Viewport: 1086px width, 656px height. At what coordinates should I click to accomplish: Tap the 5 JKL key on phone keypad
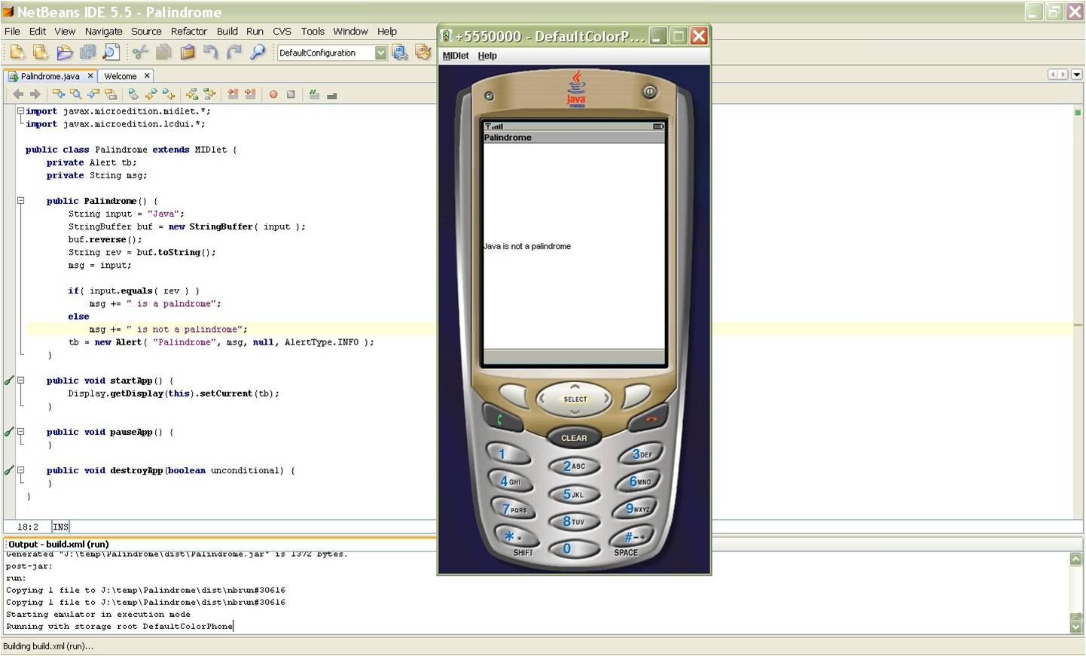pyautogui.click(x=573, y=494)
